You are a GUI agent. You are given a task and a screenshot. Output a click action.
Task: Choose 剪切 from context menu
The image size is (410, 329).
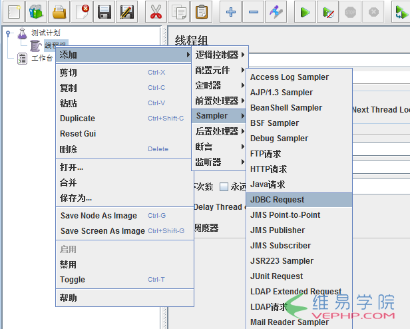click(123, 72)
